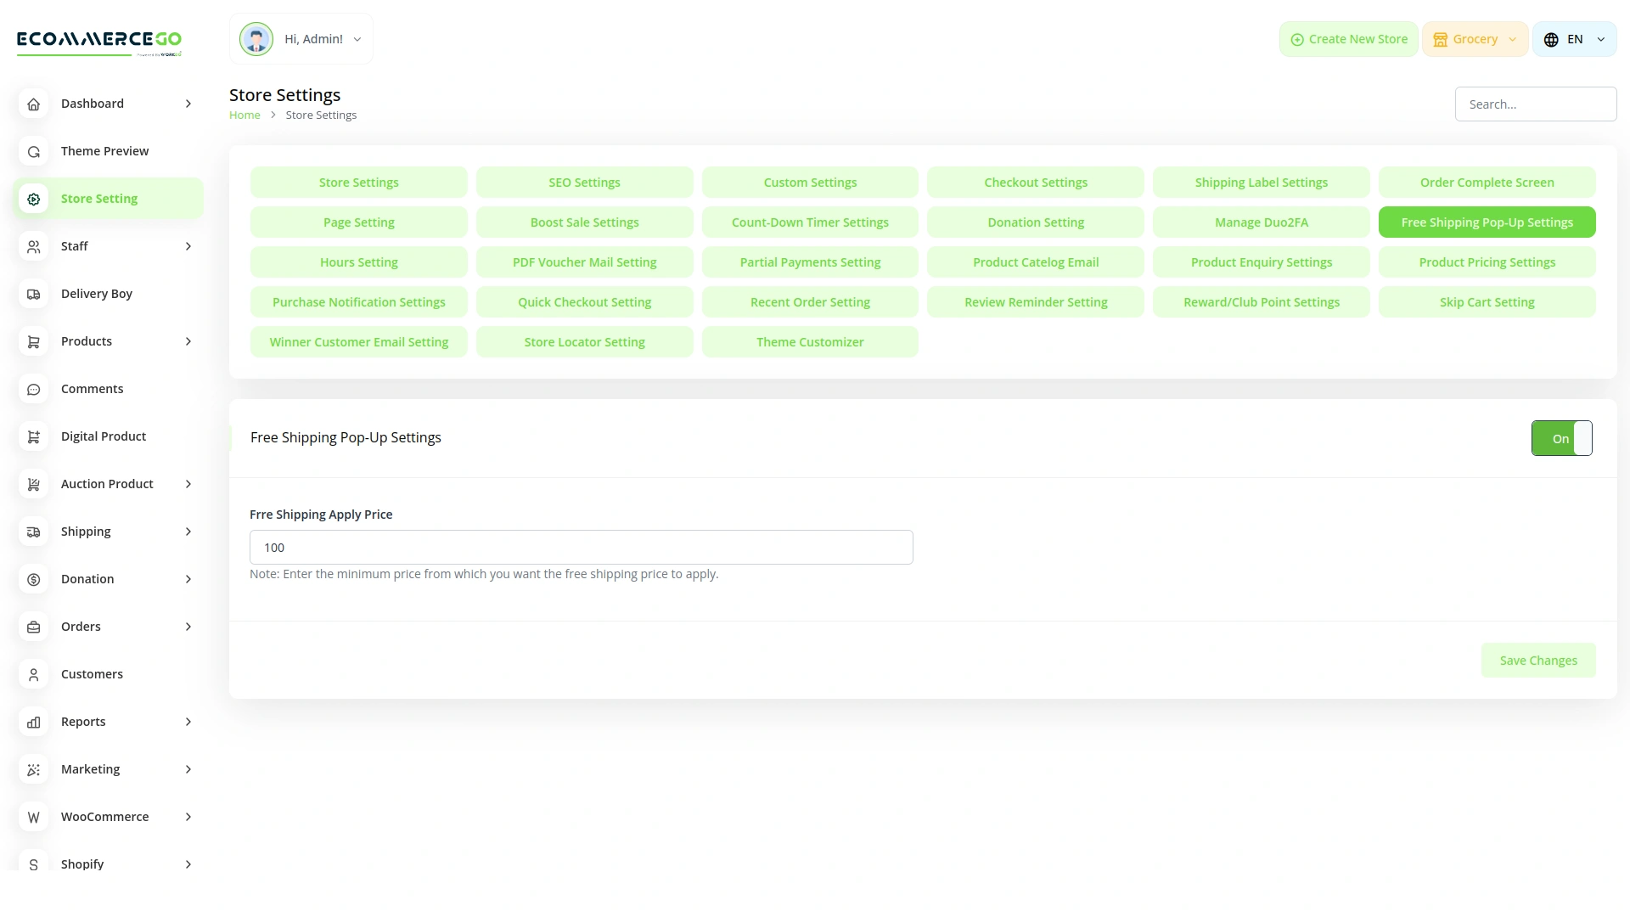Image resolution: width=1630 pixels, height=917 pixels.
Task: Open the Grocery store selector dropdown
Action: click(1475, 39)
